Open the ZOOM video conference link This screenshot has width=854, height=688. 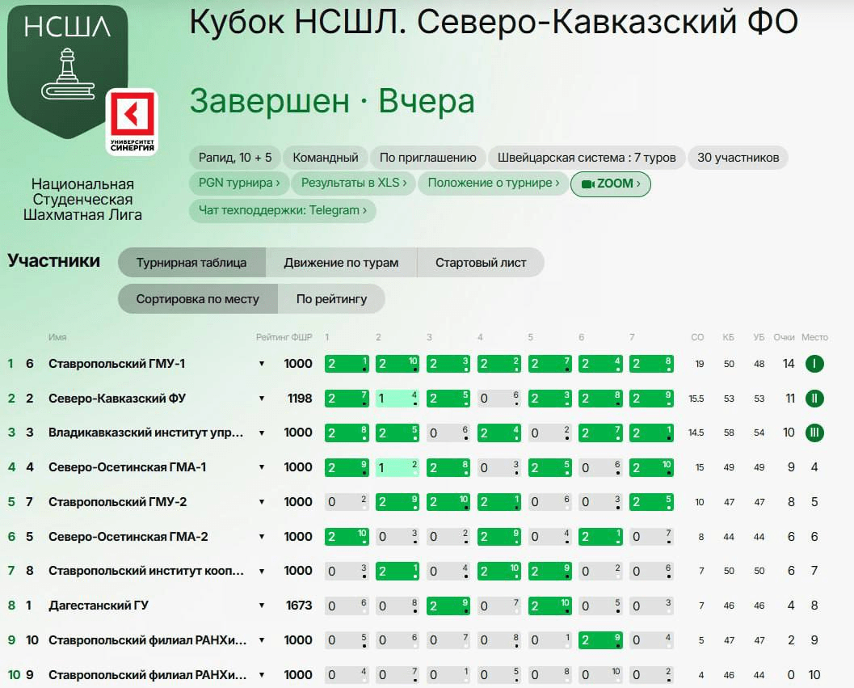pos(611,184)
